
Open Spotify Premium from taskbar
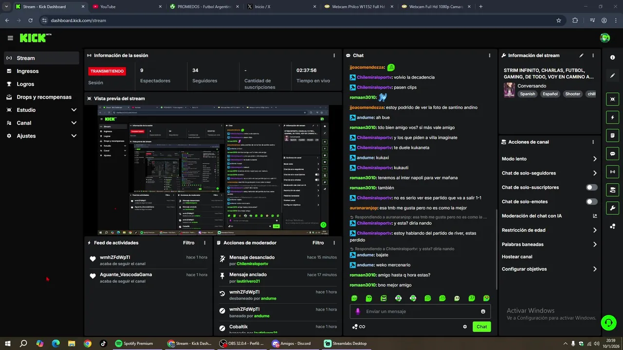tap(134, 343)
